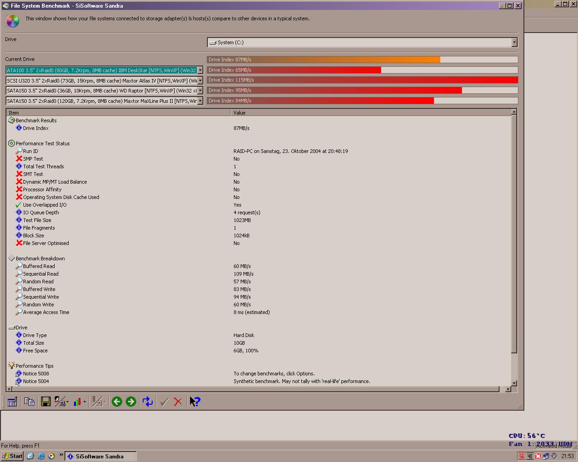
Task: Open the System (C:) drive dropdown
Action: click(514, 42)
